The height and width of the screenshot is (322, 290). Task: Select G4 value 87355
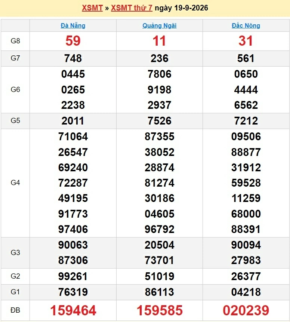(160, 137)
